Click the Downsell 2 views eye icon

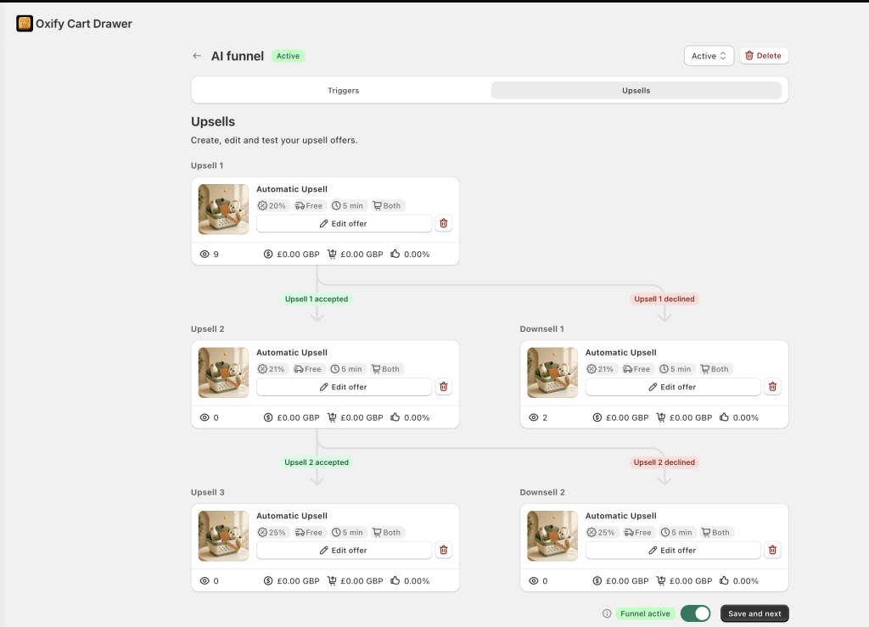[533, 581]
